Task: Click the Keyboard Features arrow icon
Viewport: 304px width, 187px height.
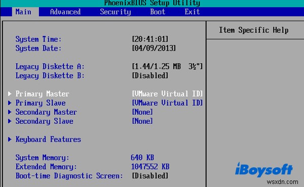Action: [10, 139]
